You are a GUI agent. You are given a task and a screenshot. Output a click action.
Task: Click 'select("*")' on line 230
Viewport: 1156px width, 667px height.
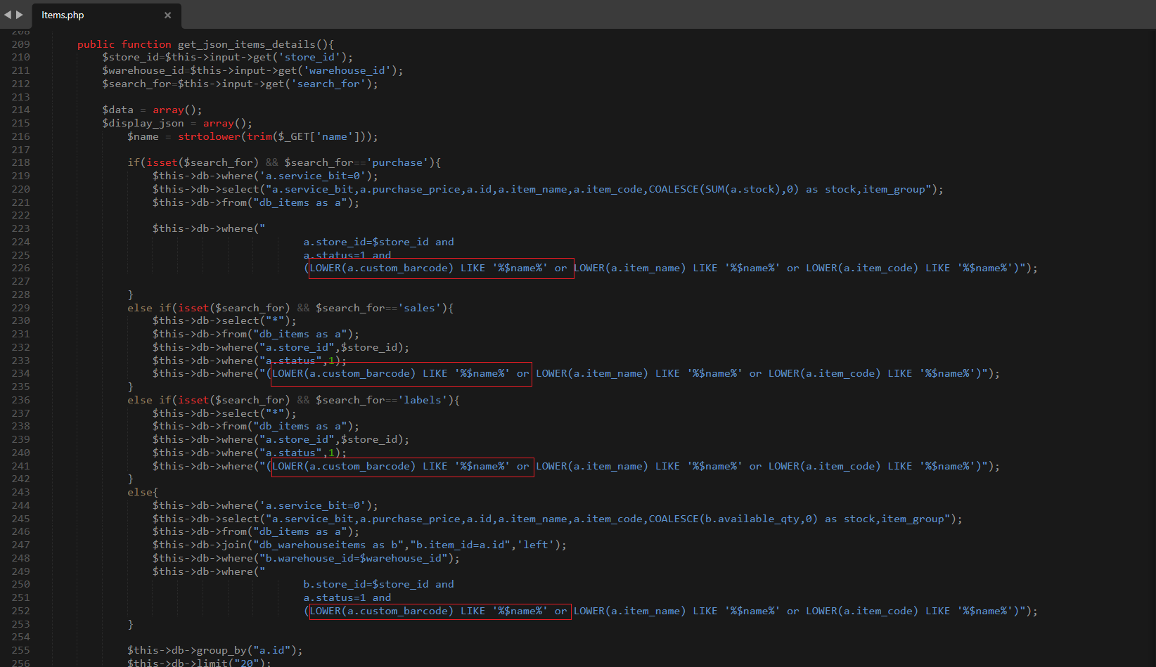pos(256,320)
